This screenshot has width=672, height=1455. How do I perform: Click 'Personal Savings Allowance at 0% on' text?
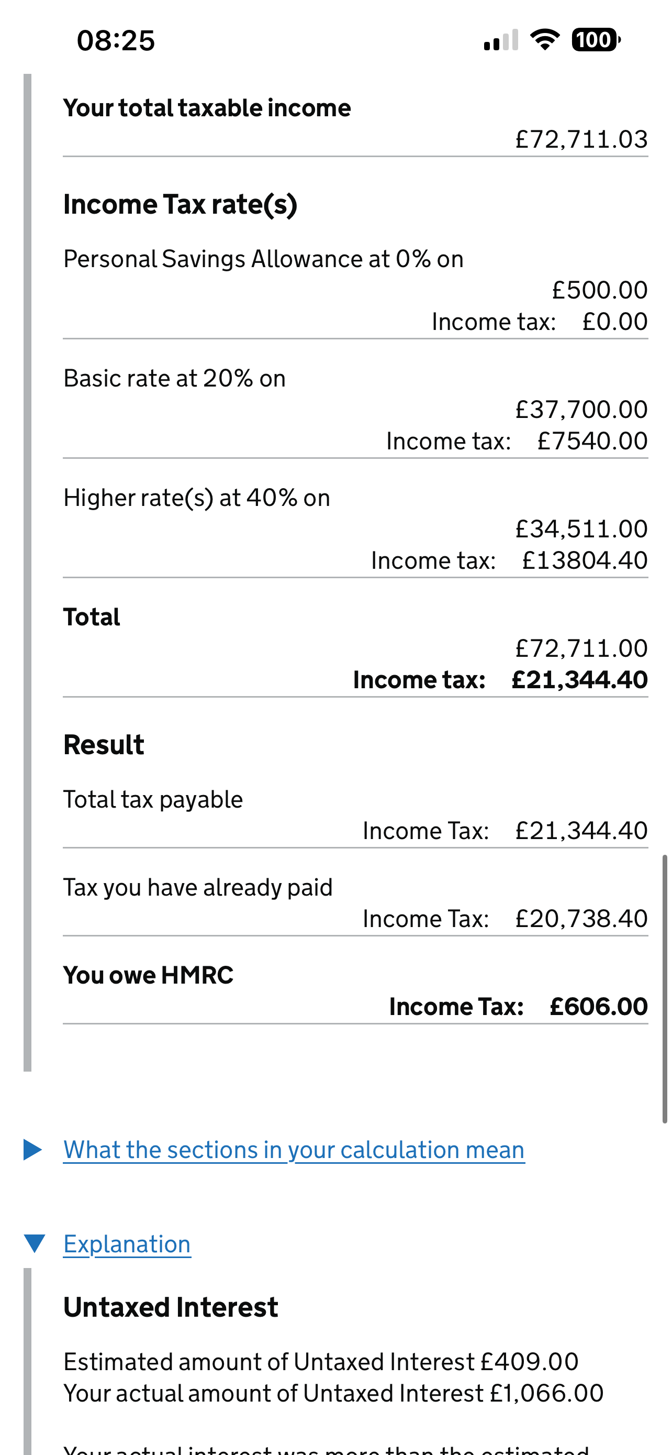click(x=263, y=259)
